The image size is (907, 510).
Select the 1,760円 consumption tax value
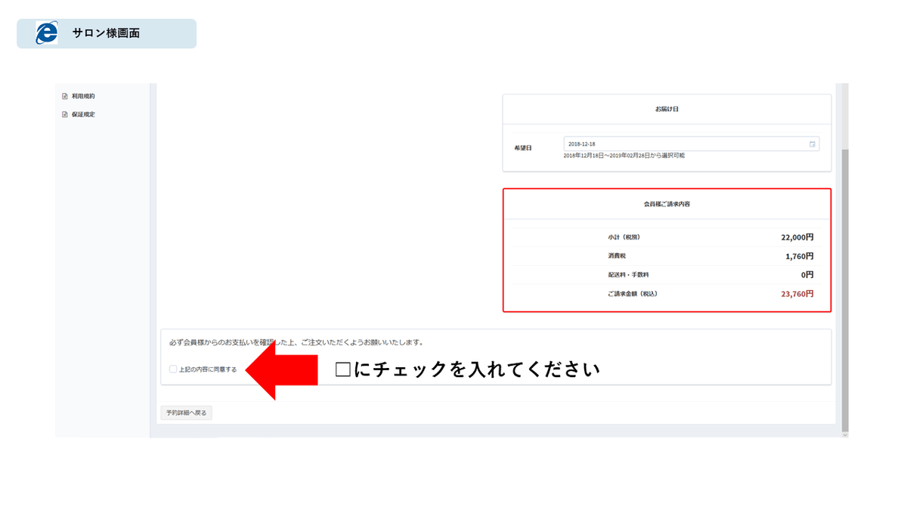coord(800,256)
